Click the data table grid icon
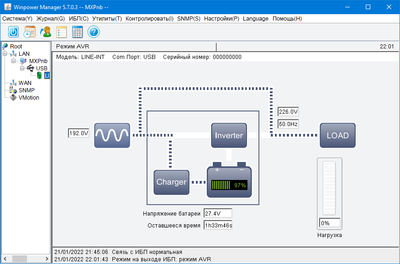The image size is (400, 264). coord(77,32)
